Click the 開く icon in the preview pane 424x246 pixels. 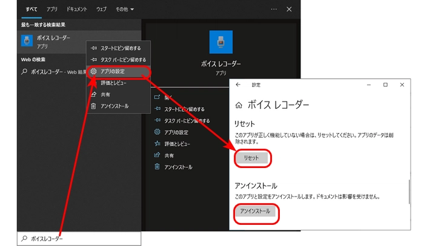[x=157, y=97]
